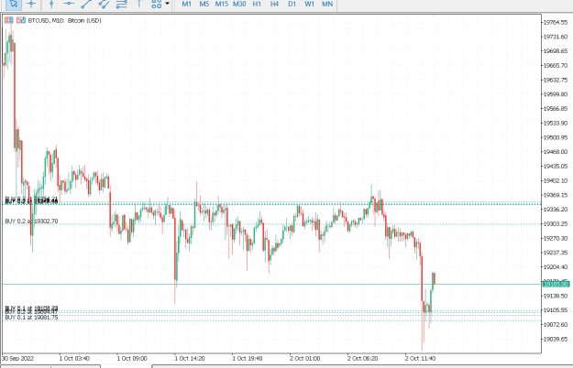Click price scale value 19533.90
This screenshot has width=573, height=368.
click(556, 124)
